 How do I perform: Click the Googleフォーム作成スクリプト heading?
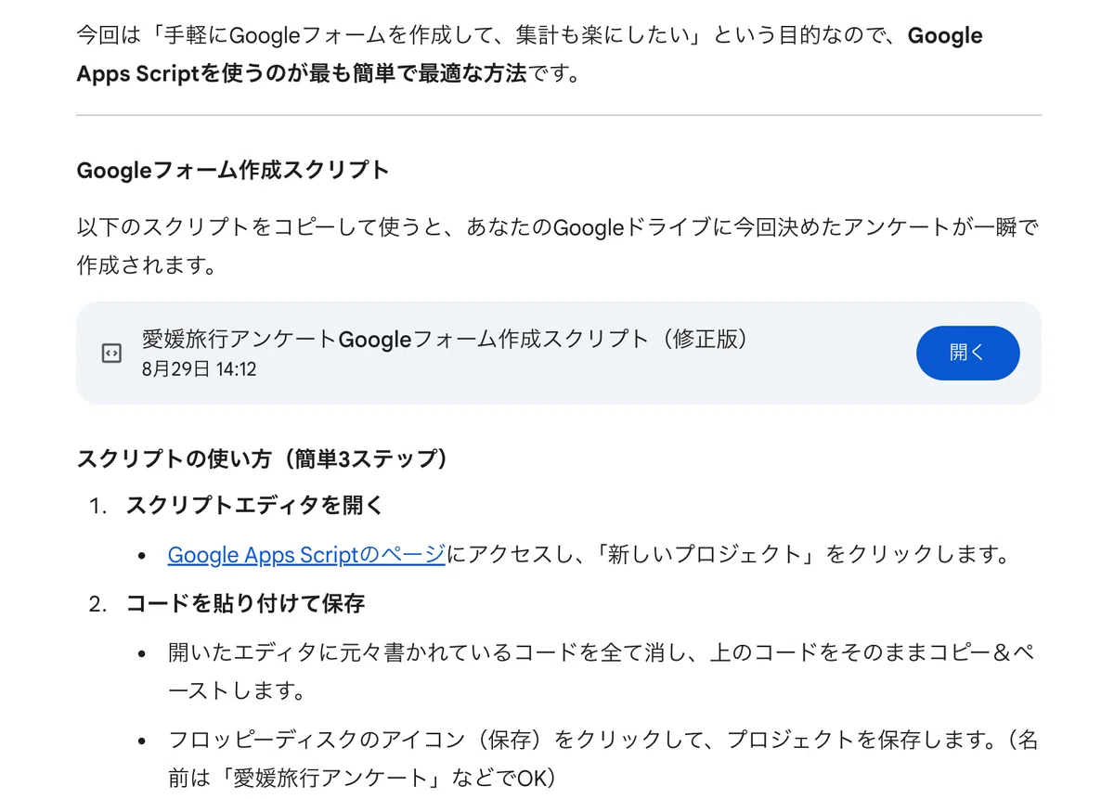click(233, 171)
